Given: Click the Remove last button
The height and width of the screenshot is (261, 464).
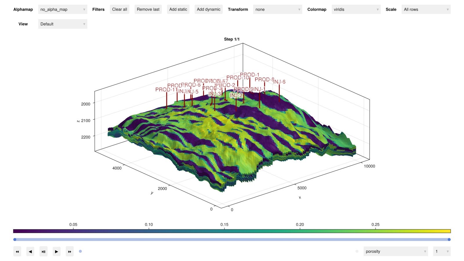Looking at the screenshot, I should click(148, 9).
